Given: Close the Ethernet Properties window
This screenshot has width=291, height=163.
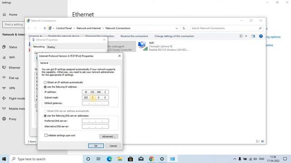Looking at the screenshot, I should coord(104,39).
